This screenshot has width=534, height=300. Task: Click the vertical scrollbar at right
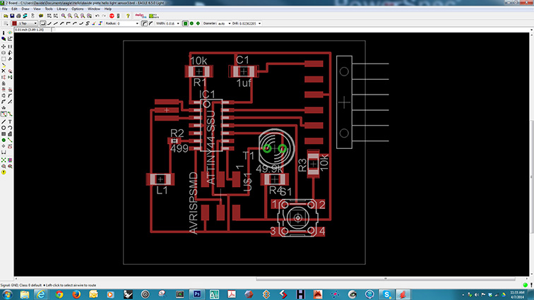coord(532,176)
